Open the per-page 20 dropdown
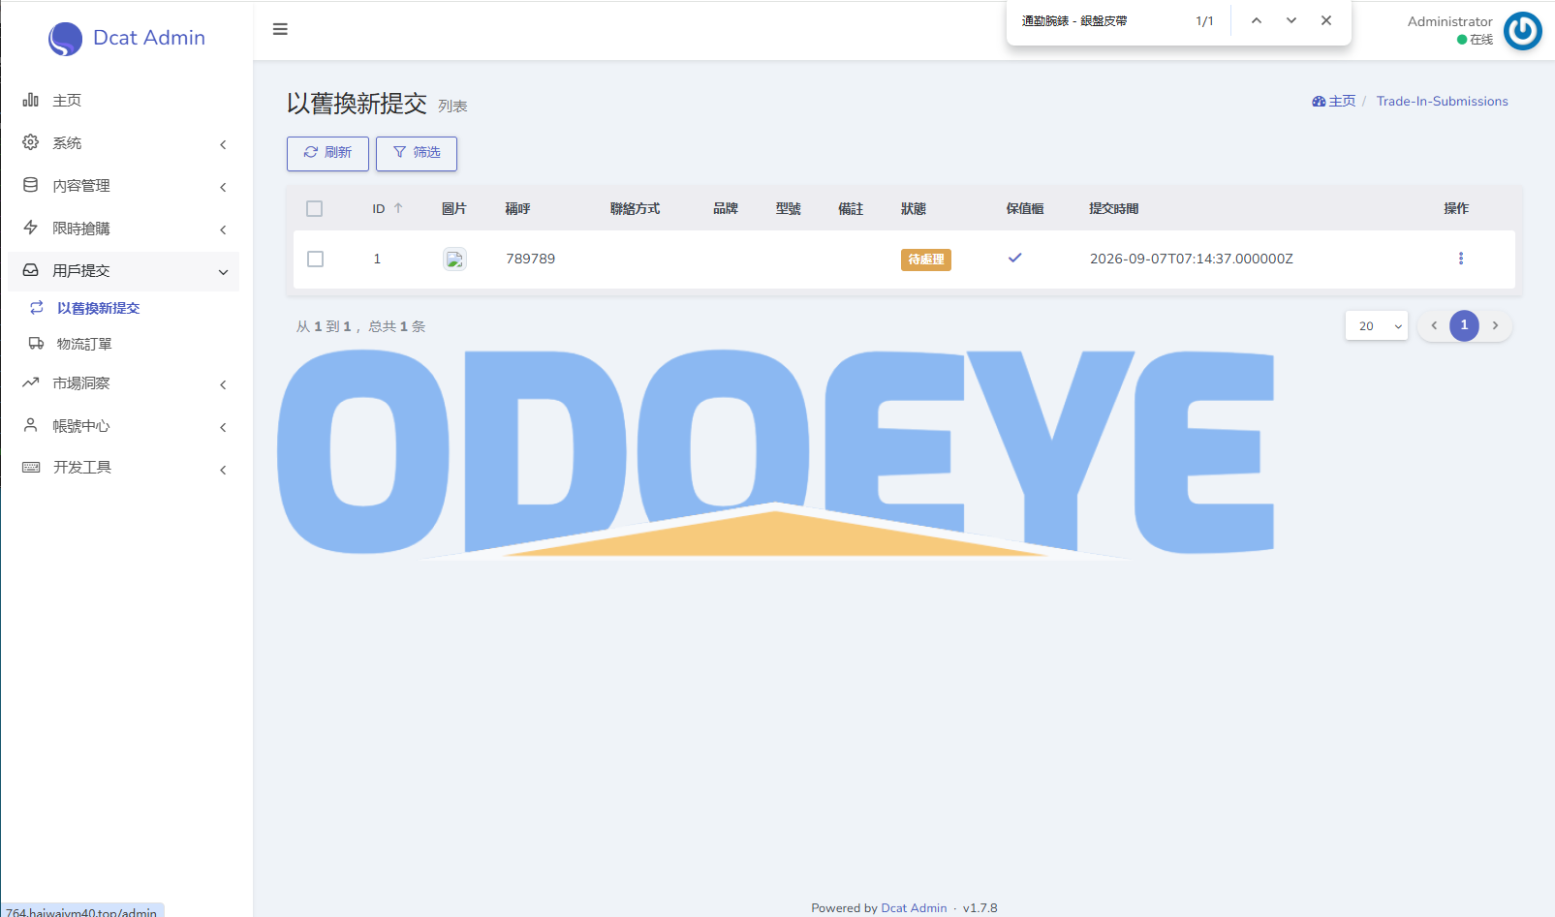 point(1377,326)
